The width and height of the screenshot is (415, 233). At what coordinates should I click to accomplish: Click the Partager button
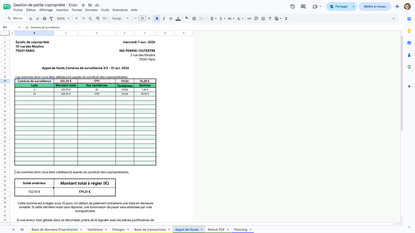339,7
